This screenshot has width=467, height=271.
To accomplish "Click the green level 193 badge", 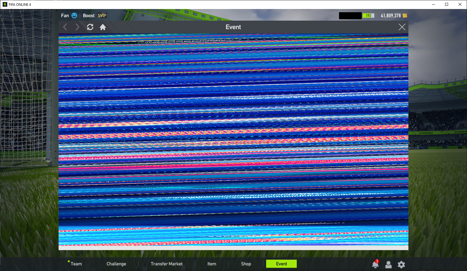I will [x=368, y=16].
